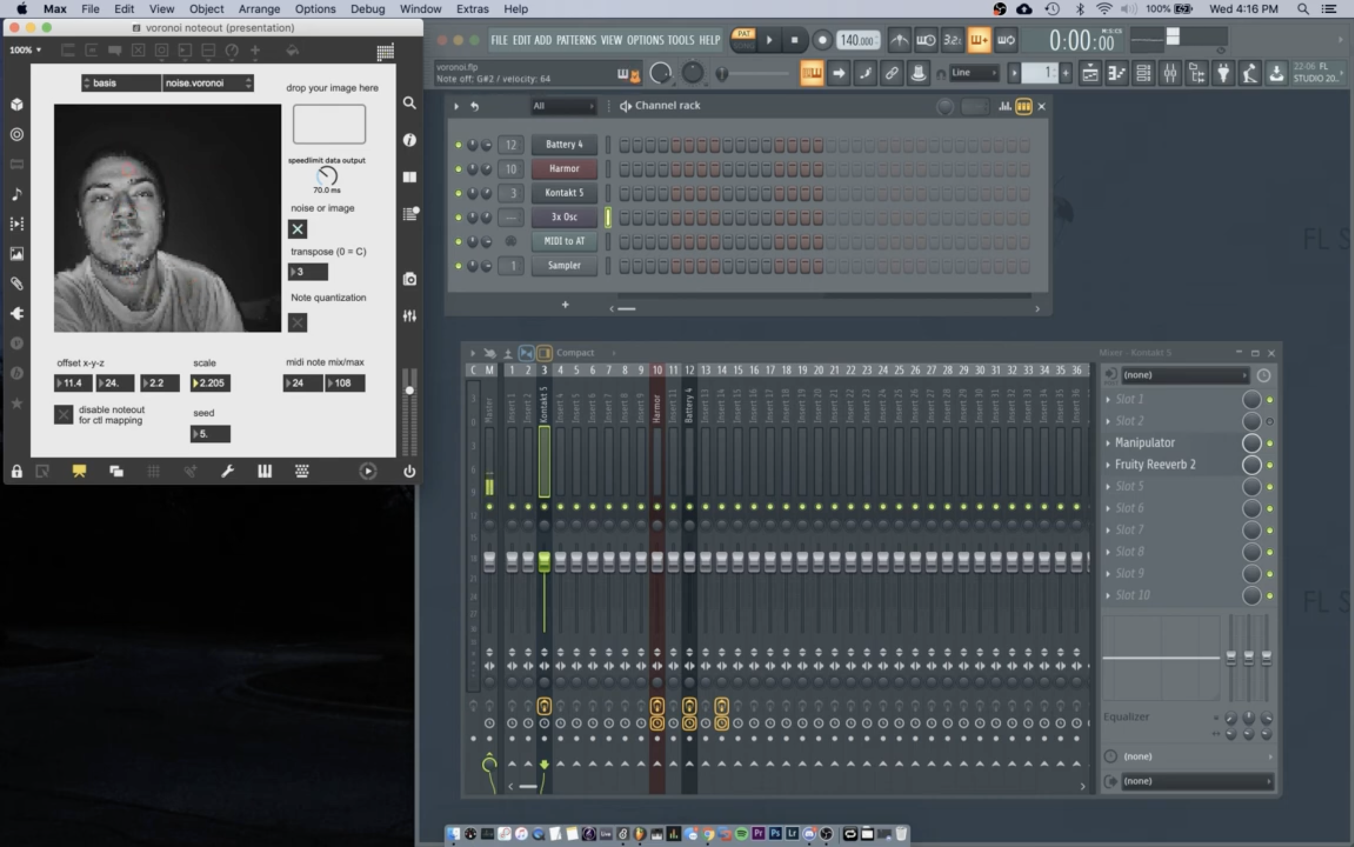Toggle the channel rack step sequencer icon
Viewport: 1354px width, 847px height.
click(1023, 106)
